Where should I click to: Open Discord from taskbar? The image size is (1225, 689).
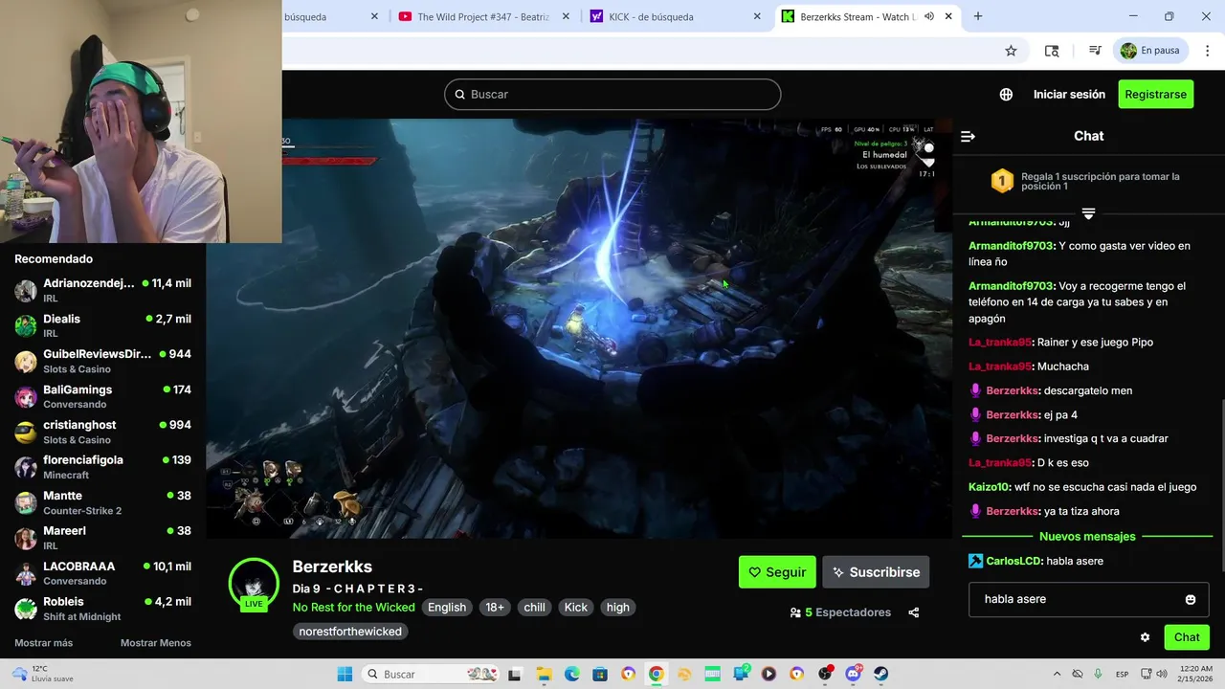(854, 675)
